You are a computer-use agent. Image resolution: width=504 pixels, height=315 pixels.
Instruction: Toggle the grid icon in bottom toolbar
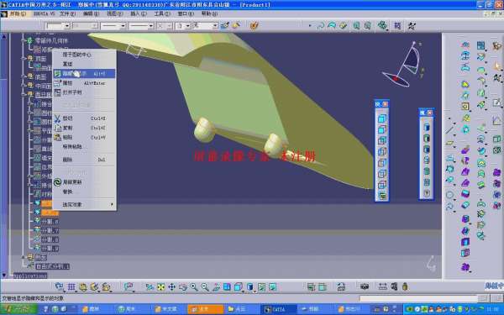71,286
